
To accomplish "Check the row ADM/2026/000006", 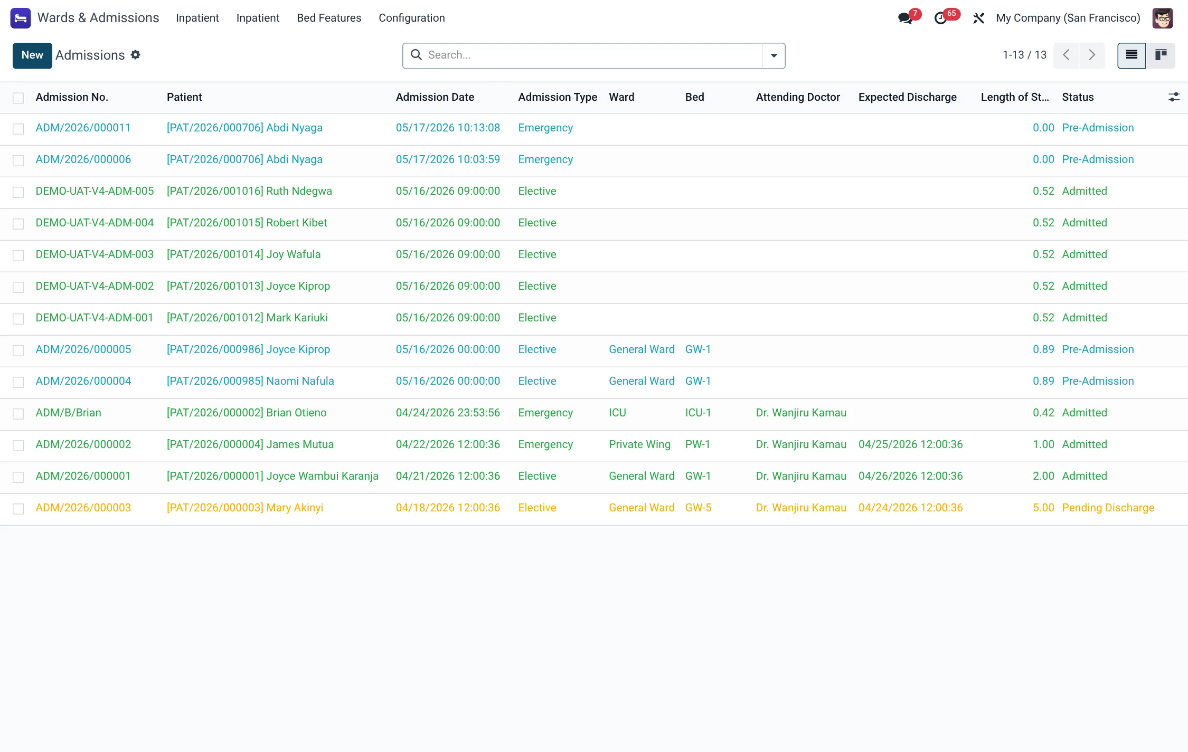I will click(x=18, y=160).
